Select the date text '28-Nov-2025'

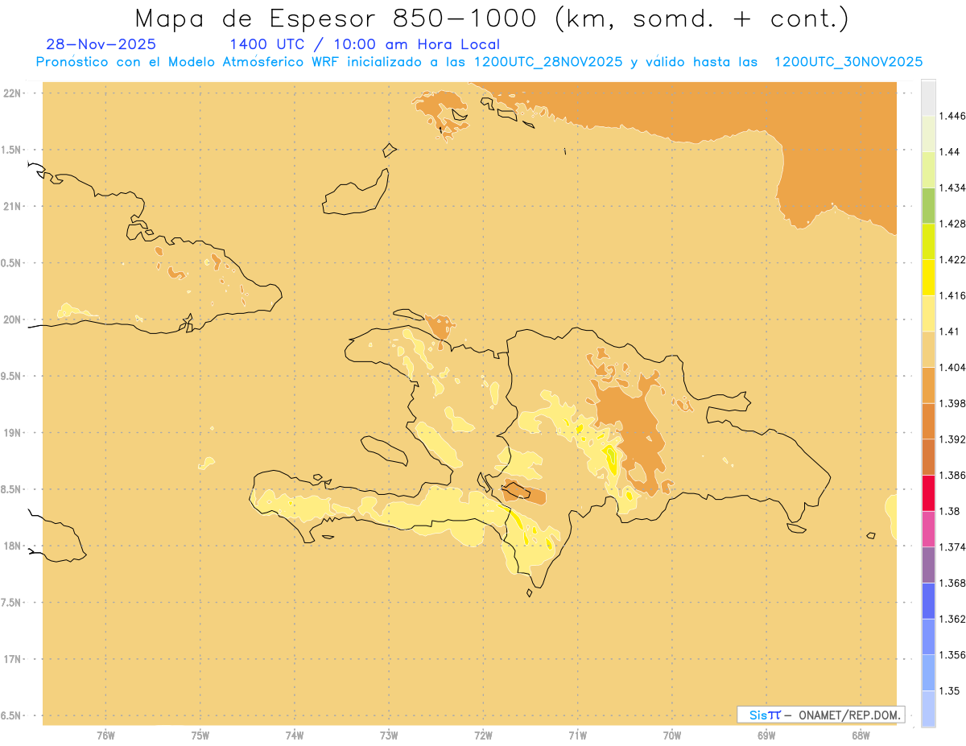(x=101, y=44)
